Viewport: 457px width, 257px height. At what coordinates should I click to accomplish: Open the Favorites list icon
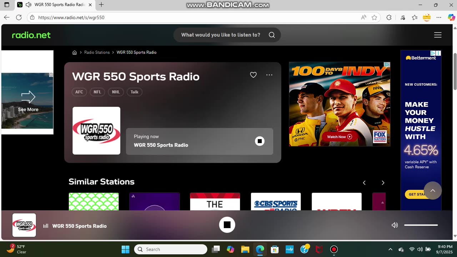[x=415, y=17]
